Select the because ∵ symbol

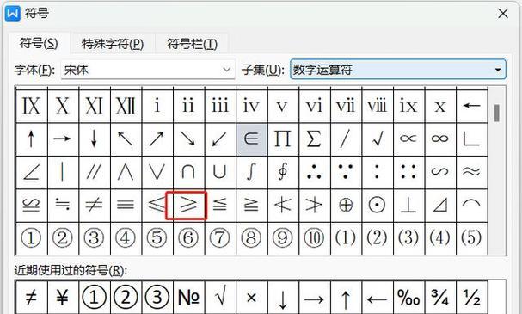tap(346, 172)
